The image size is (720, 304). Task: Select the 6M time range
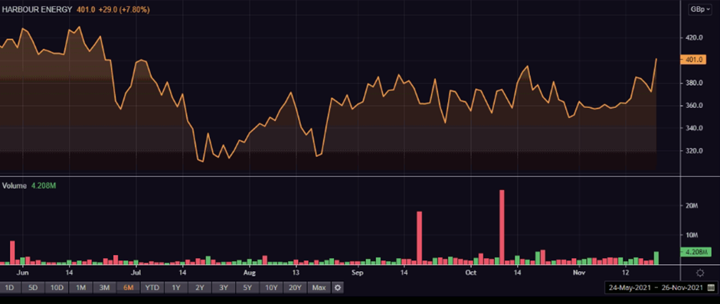point(128,288)
